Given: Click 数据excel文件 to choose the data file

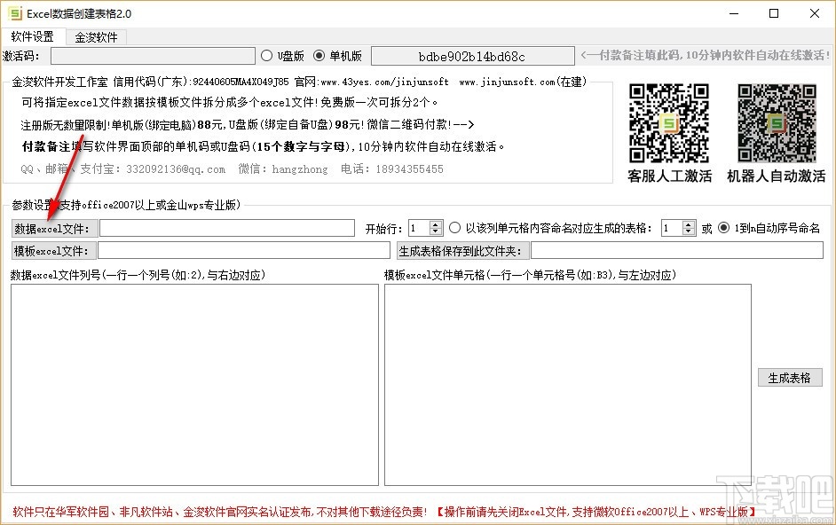Looking at the screenshot, I should [x=53, y=227].
